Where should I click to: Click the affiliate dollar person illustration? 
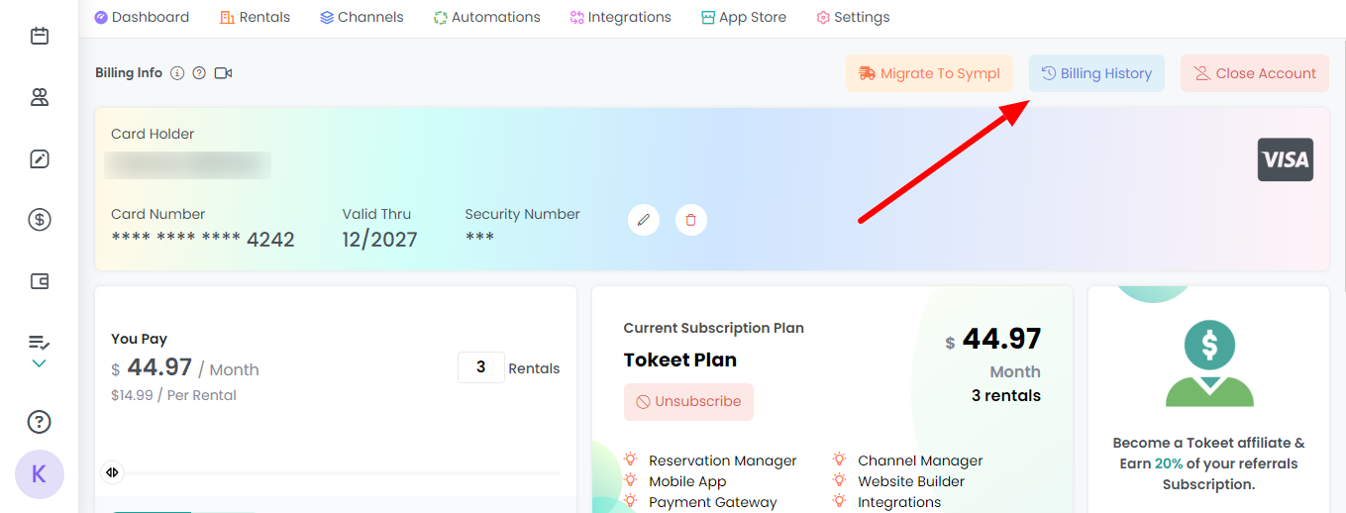(1209, 362)
